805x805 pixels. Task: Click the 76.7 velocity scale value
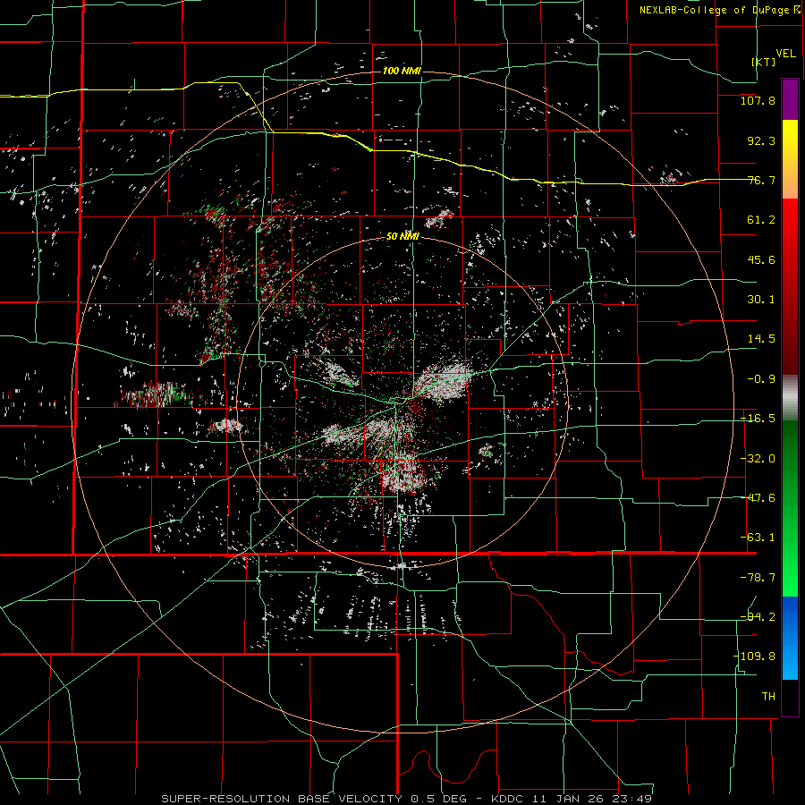[x=761, y=180]
